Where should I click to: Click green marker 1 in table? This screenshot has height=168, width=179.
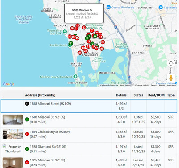[x=27, y=119]
